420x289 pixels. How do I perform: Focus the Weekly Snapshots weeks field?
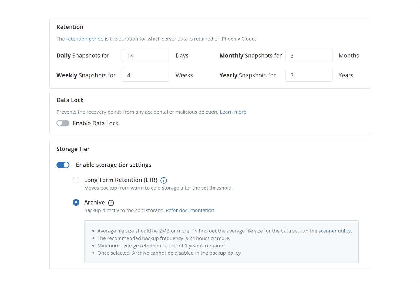145,75
